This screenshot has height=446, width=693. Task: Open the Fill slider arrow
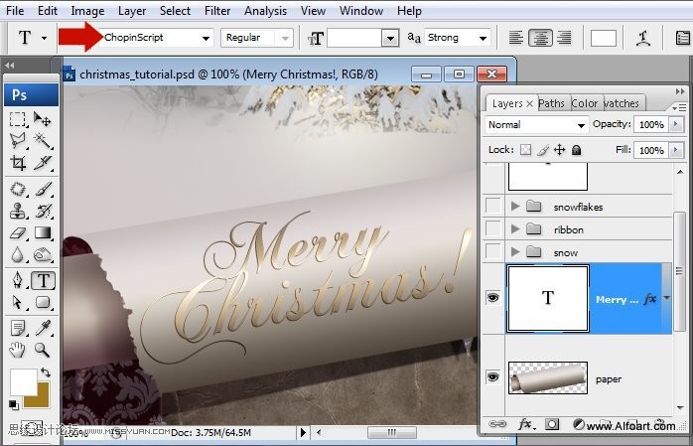pyautogui.click(x=676, y=150)
